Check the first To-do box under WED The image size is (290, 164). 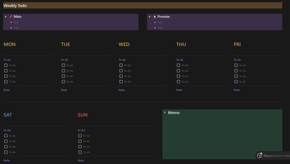[x=121, y=65]
